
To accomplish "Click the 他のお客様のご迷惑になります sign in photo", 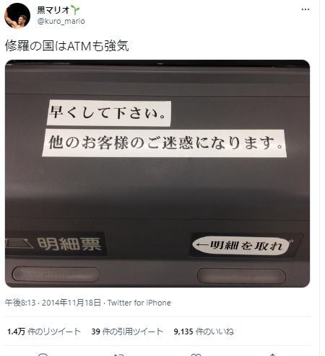I will pyautogui.click(x=165, y=143).
